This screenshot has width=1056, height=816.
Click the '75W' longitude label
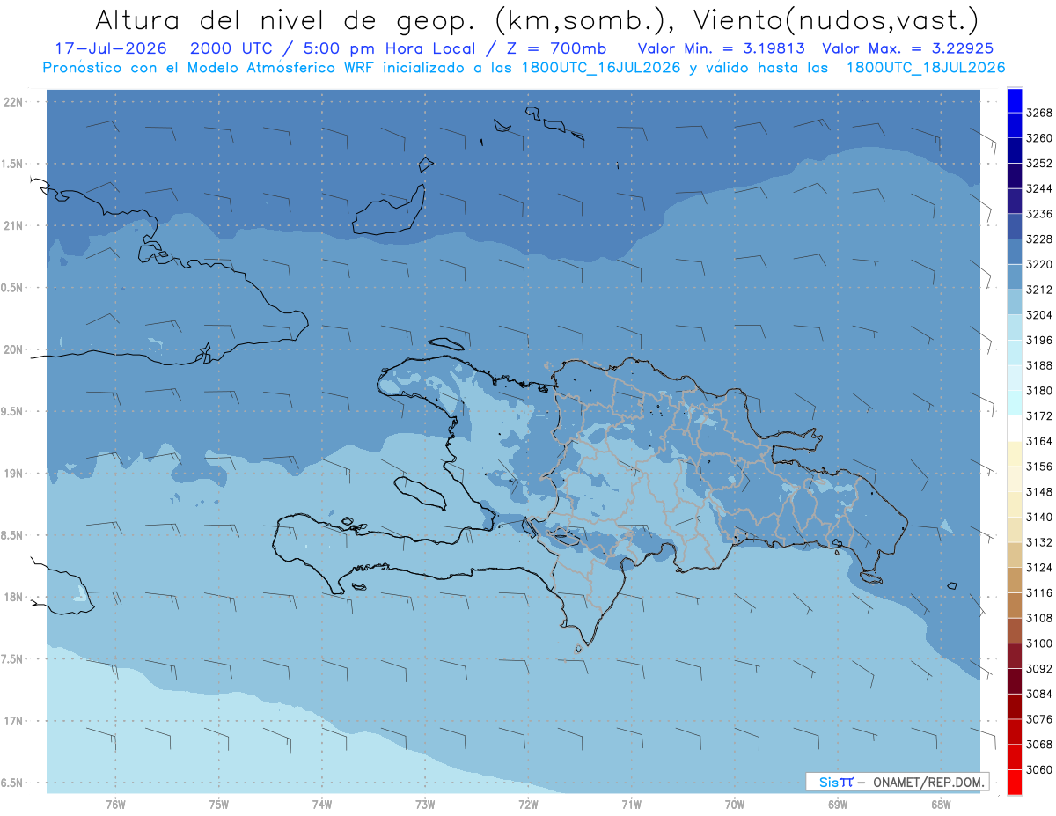pyautogui.click(x=219, y=805)
